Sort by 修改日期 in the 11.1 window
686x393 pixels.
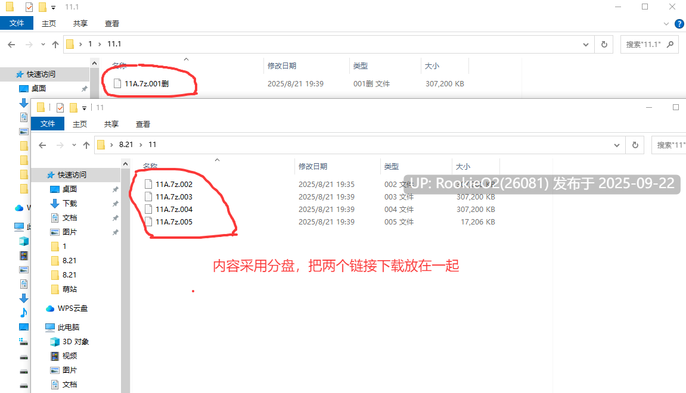[282, 66]
